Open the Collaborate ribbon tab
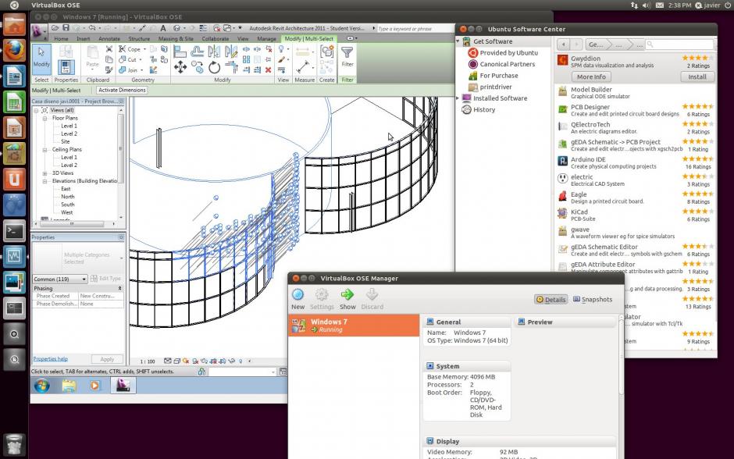 pos(216,39)
